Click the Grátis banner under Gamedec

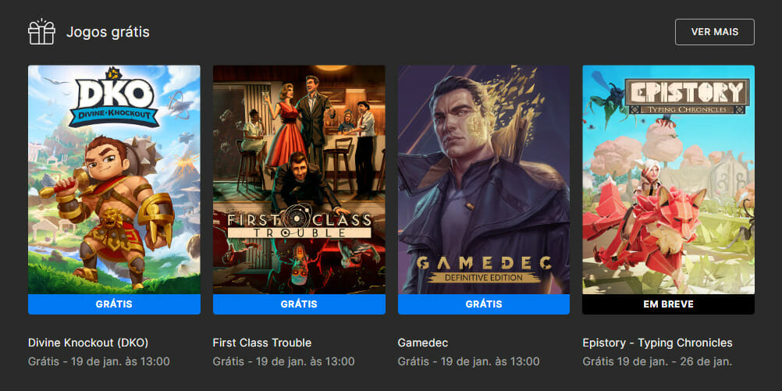tap(484, 304)
